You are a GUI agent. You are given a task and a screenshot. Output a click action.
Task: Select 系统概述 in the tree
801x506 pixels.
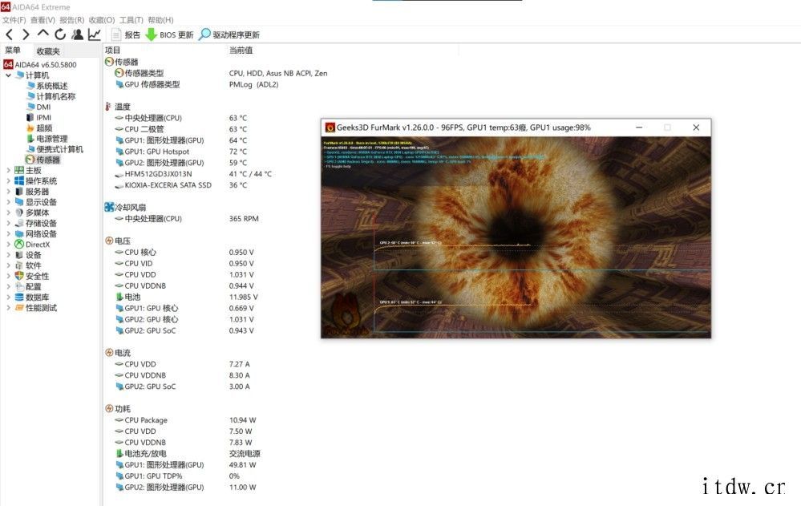click(x=51, y=86)
